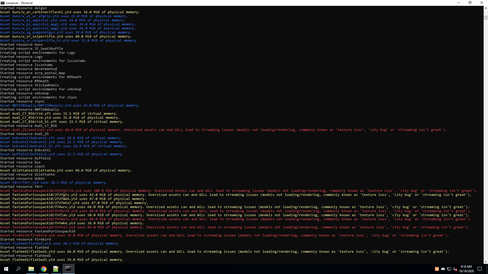Click the scrollbar down arrow
Image resolution: width=488 pixels, height=274 pixels.
point(486,262)
